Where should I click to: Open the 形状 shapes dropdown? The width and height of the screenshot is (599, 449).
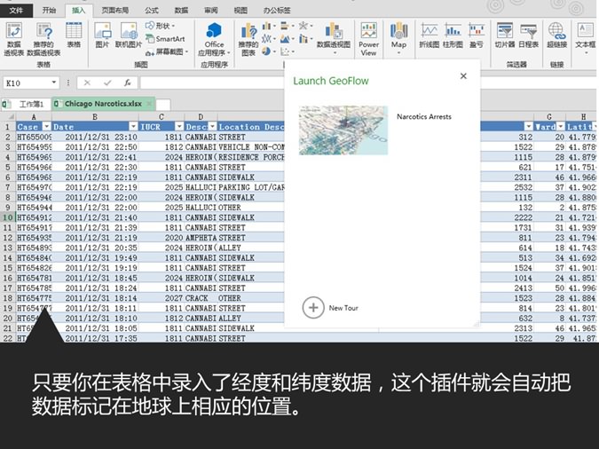point(164,27)
